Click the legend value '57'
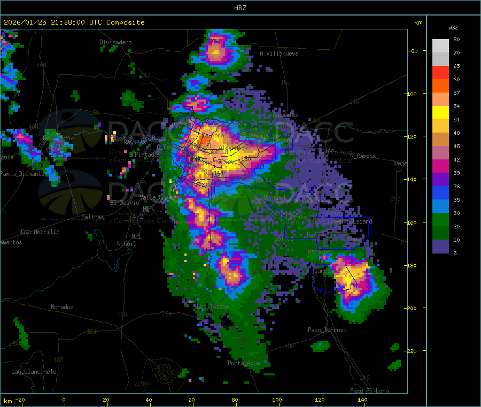The image size is (481, 407). point(456,93)
